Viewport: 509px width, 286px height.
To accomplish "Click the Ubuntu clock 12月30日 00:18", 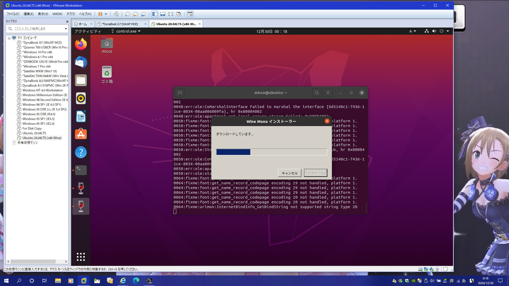I will (272, 31).
